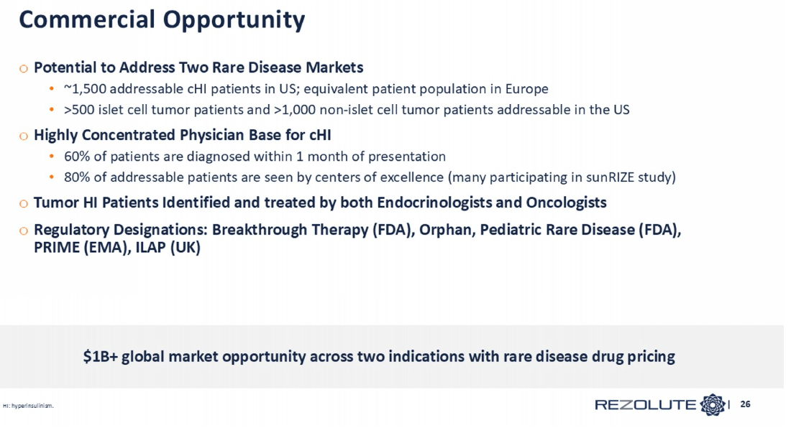Select the Potential to Address Two Rare Disease Markets heading
Image resolution: width=791 pixels, height=438 pixels.
pos(198,68)
